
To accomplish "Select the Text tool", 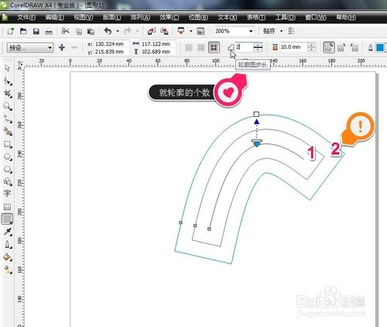I will click(7, 193).
